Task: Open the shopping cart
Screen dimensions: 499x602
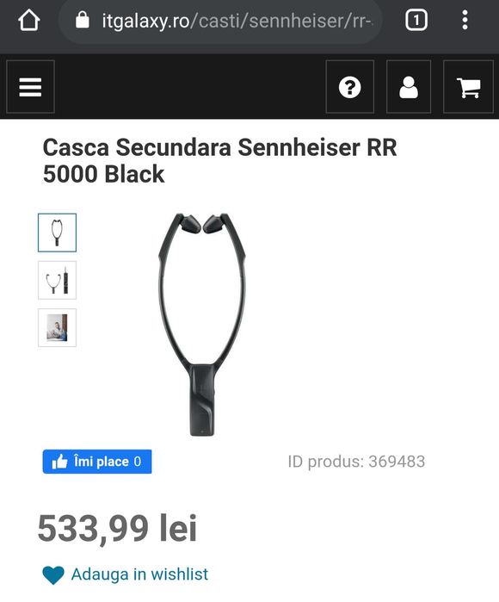Action: point(468,87)
